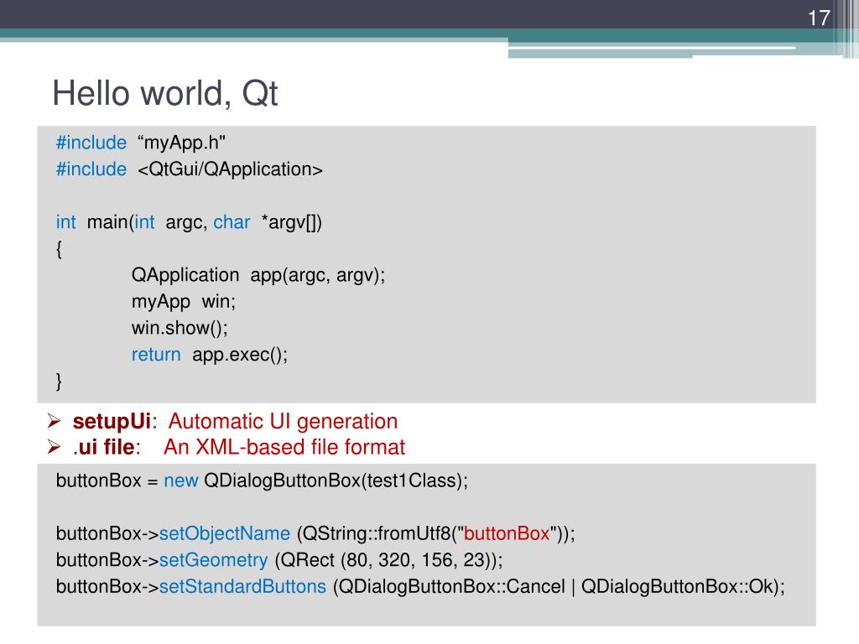Click the win.show(); line
This screenshot has height=644, width=859.
(180, 328)
